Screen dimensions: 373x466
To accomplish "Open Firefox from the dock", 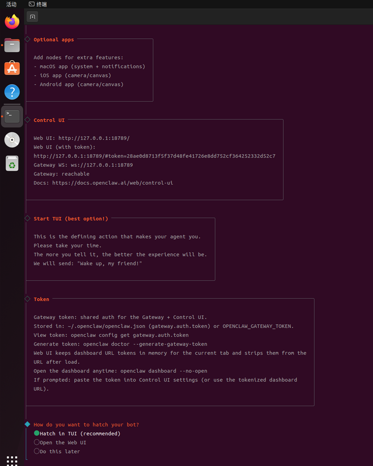I will (x=12, y=22).
